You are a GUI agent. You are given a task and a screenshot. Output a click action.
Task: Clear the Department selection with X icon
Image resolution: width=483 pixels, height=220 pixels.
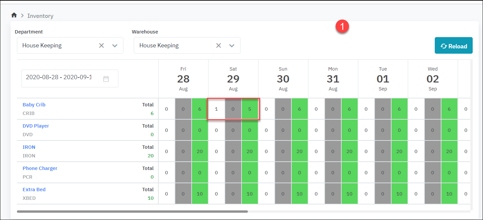point(101,45)
